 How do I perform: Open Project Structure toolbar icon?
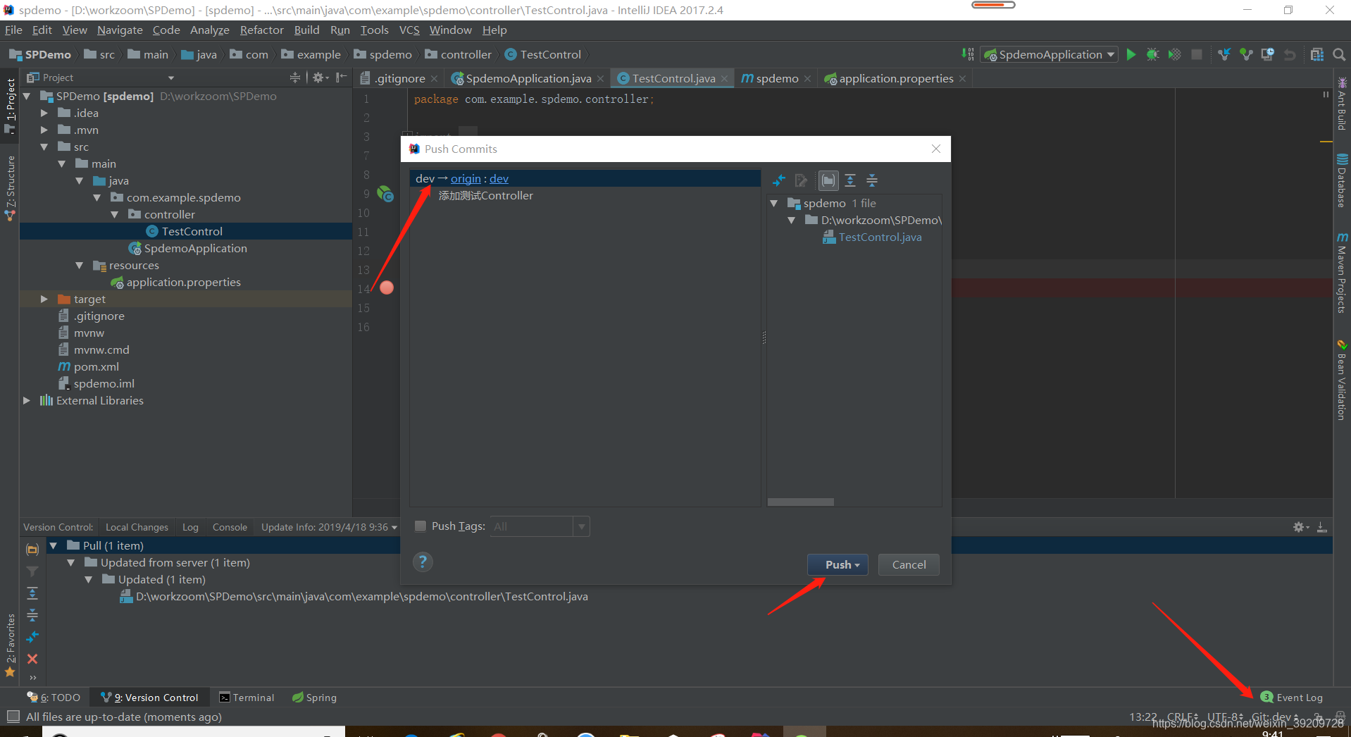point(1316,54)
